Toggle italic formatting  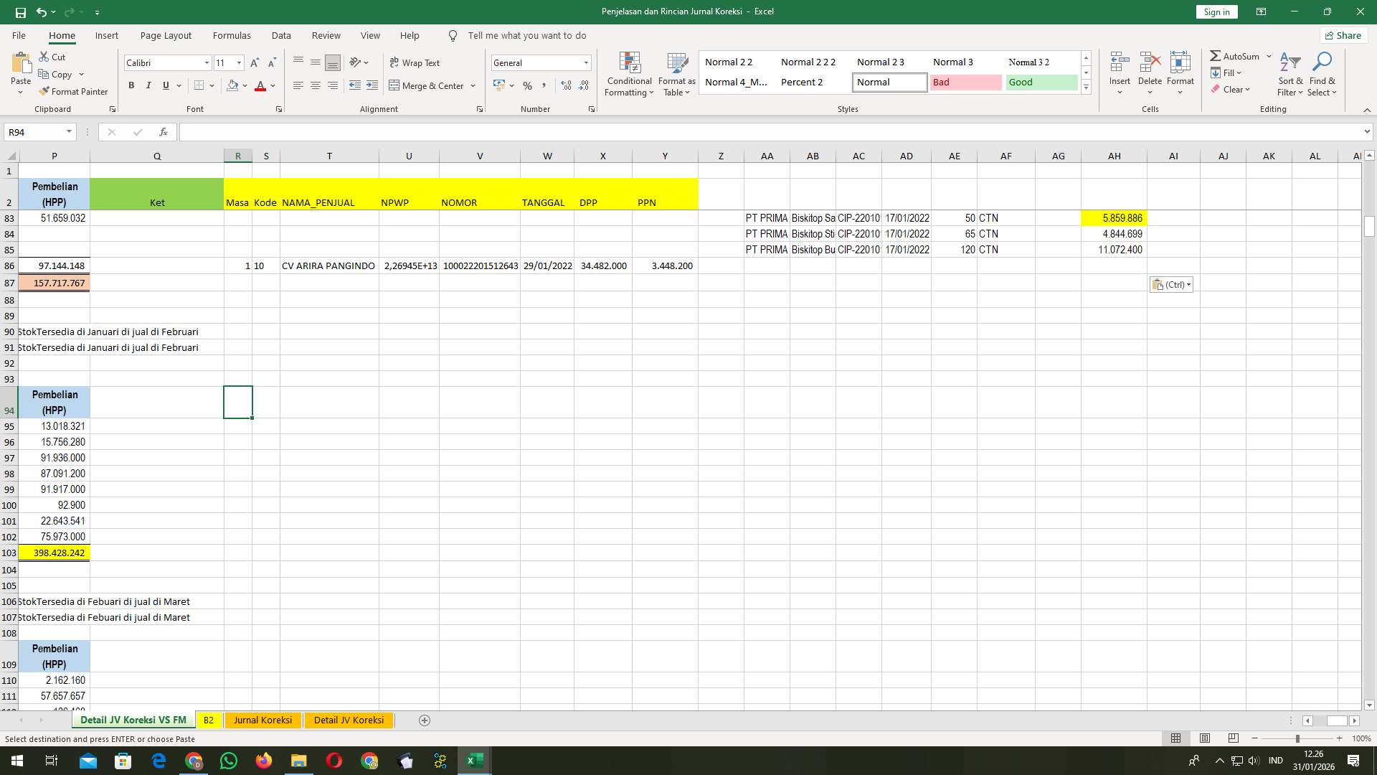pos(148,85)
